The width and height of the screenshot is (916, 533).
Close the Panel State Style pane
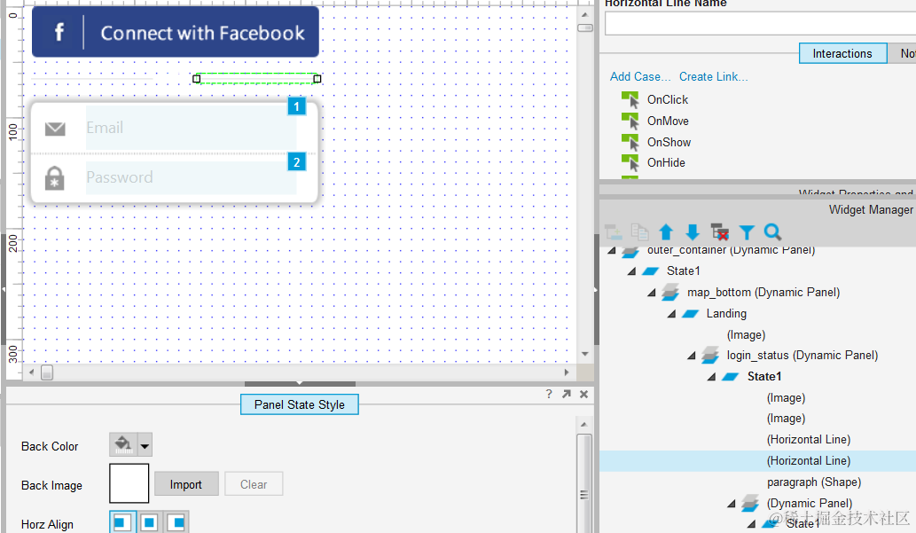pos(583,394)
